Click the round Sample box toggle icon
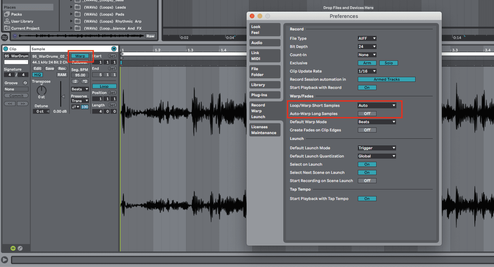The height and width of the screenshot is (267, 494). pyautogui.click(x=114, y=49)
